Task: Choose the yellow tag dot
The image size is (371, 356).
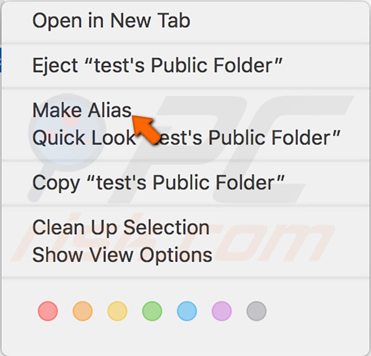Action: (x=117, y=311)
